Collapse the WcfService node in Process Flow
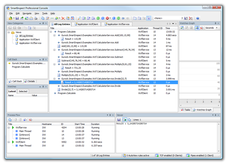Viewport: 228px width, 164px height. (x=9, y=128)
